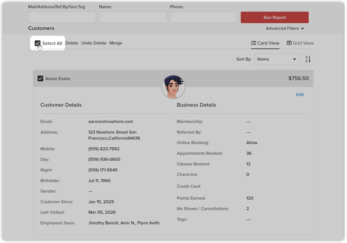
Task: Switch to Grid View
Action: tap(300, 43)
